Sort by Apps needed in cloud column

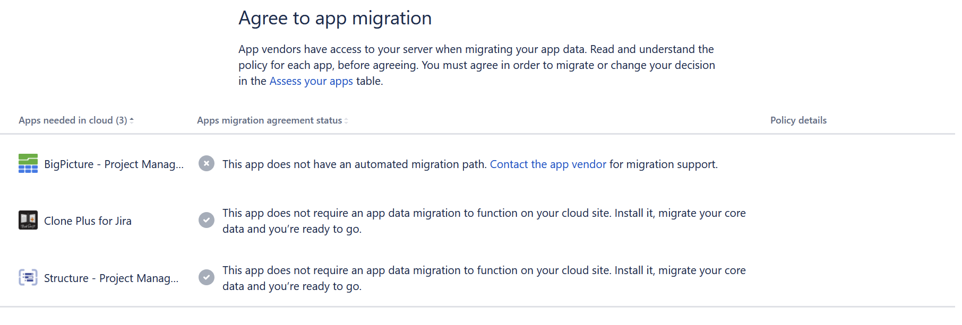tap(76, 120)
